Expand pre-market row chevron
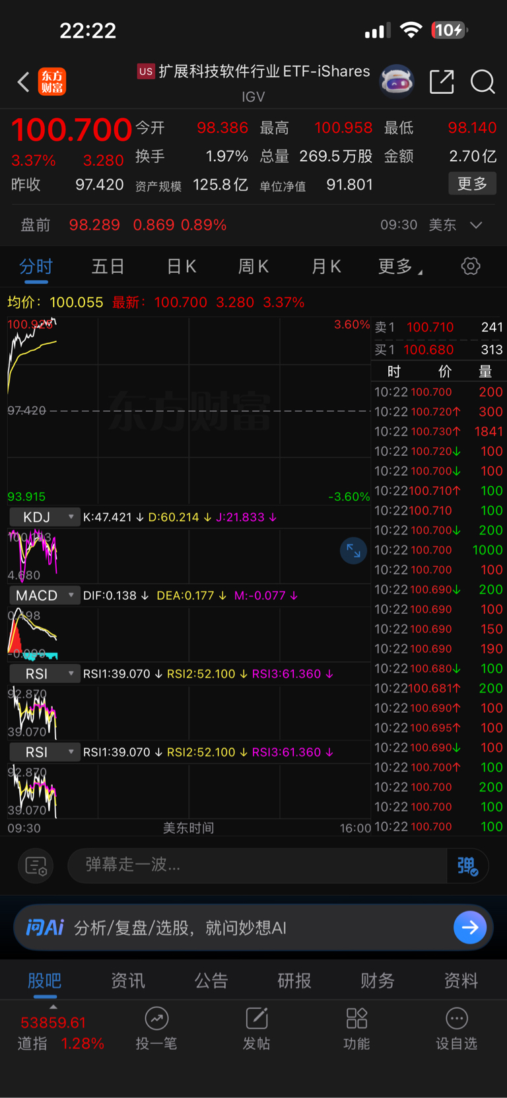This screenshot has width=507, height=1098. (476, 225)
